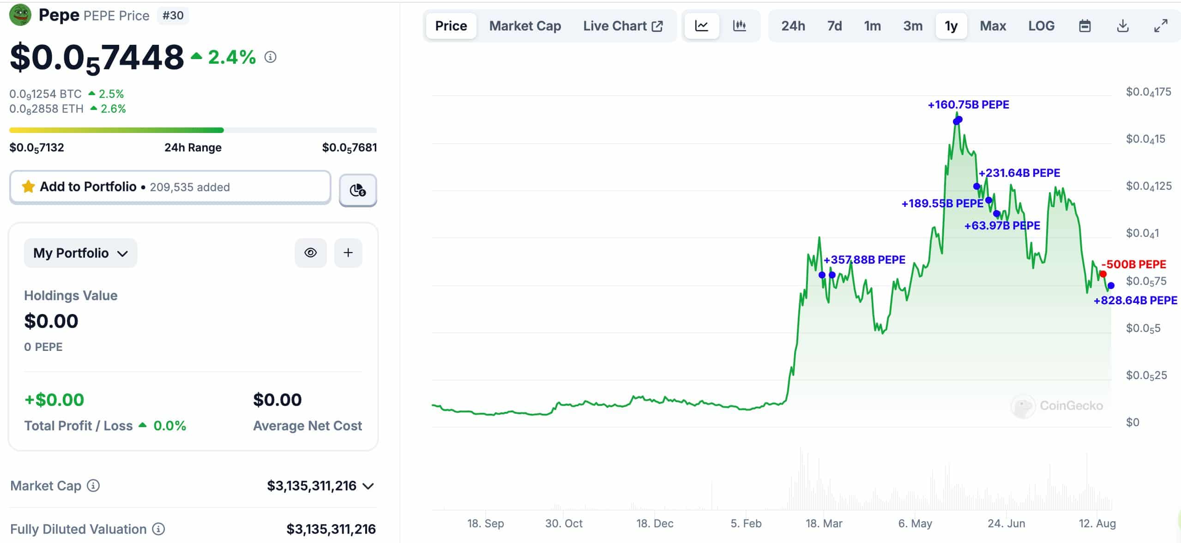Select the 1y time range
This screenshot has height=543, width=1181.
point(951,26)
